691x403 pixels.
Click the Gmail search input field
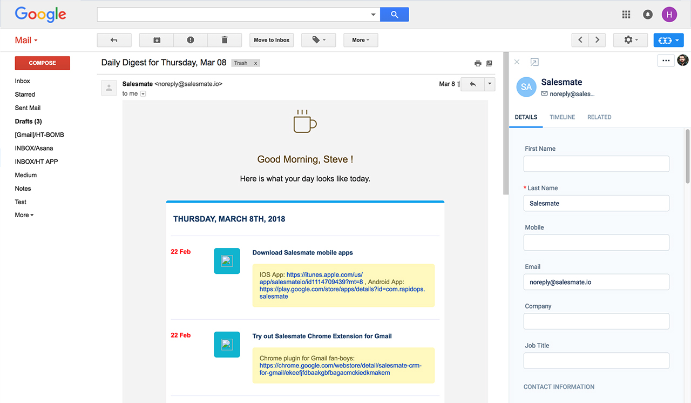233,15
